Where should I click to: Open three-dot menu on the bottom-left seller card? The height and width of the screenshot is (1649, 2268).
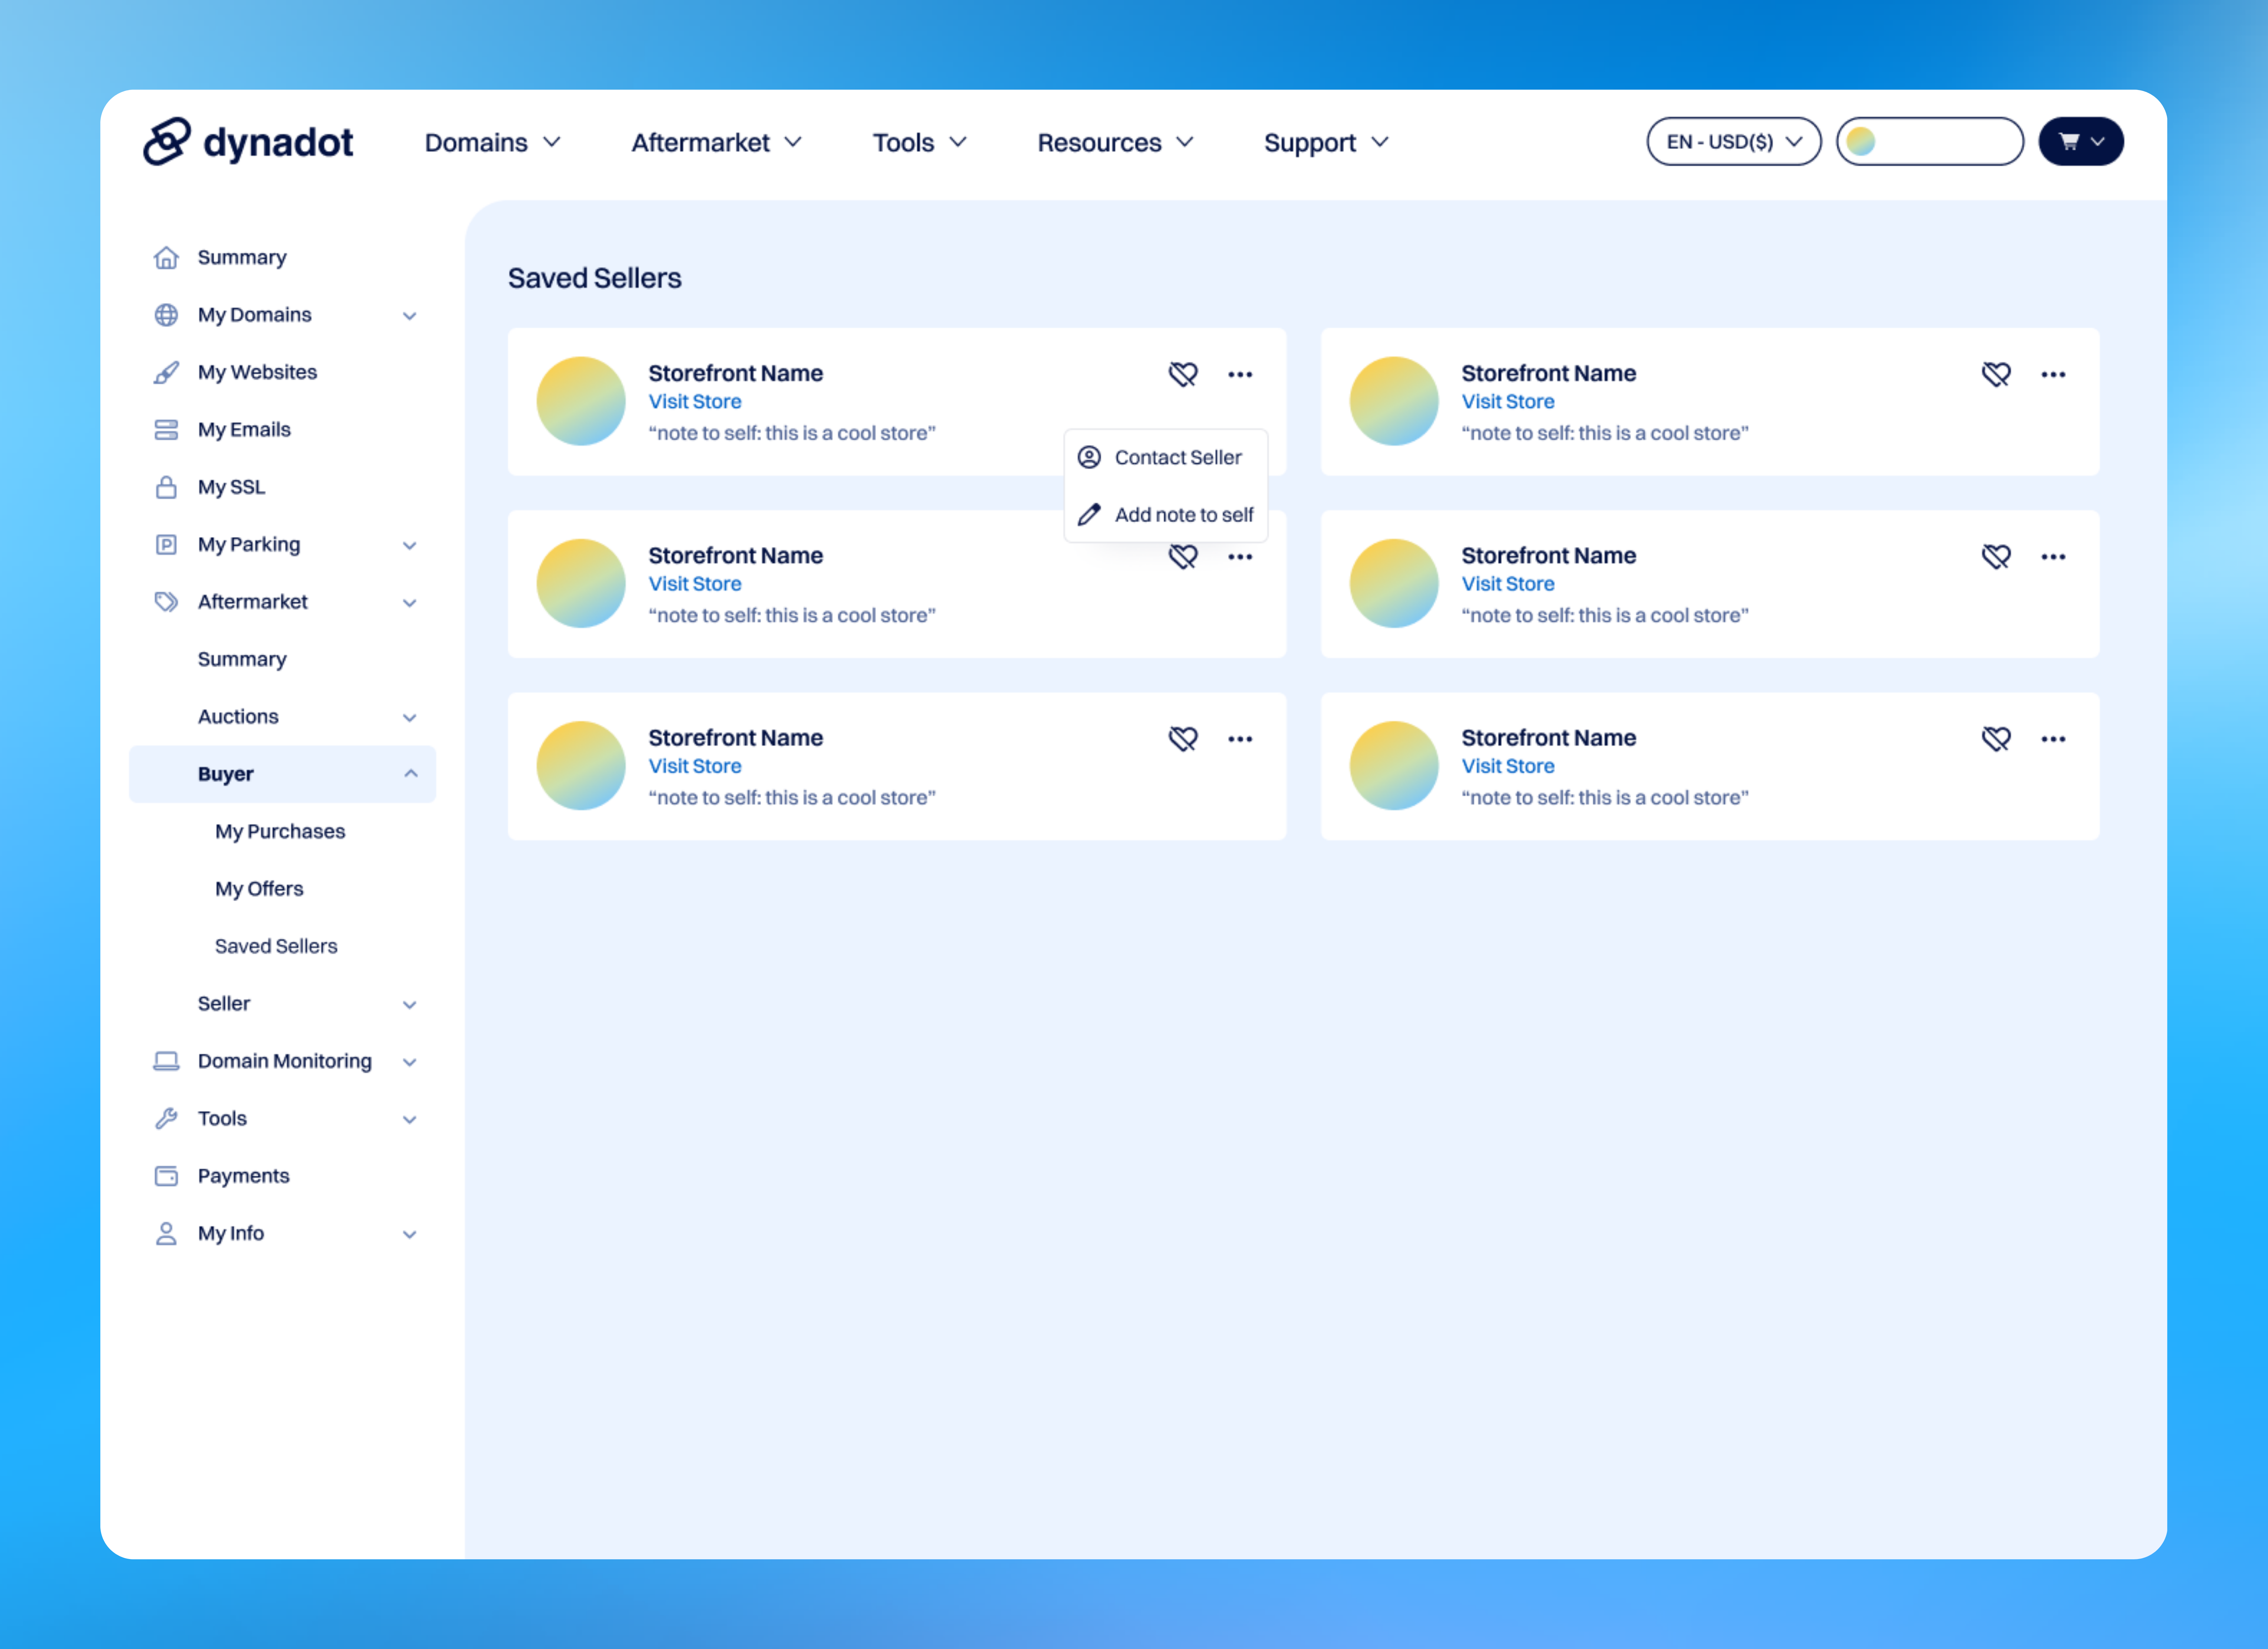1240,739
